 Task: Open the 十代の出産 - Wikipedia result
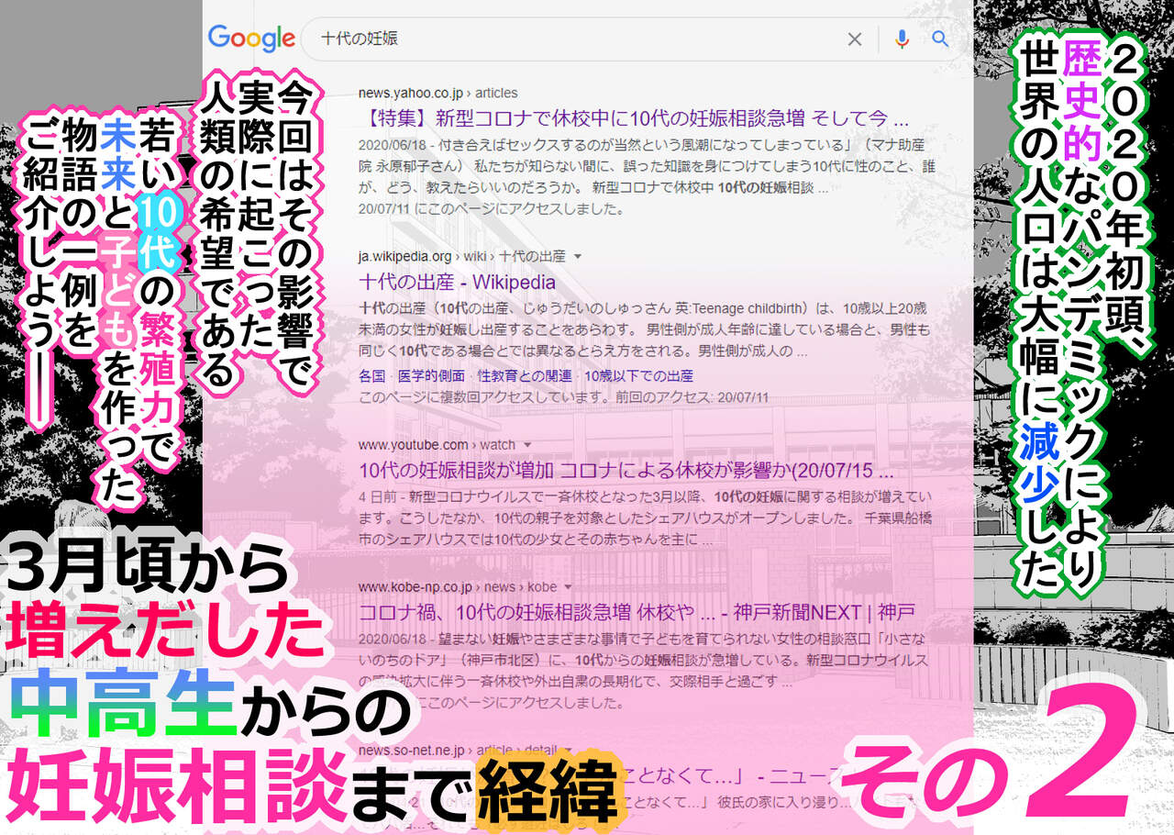point(457,283)
